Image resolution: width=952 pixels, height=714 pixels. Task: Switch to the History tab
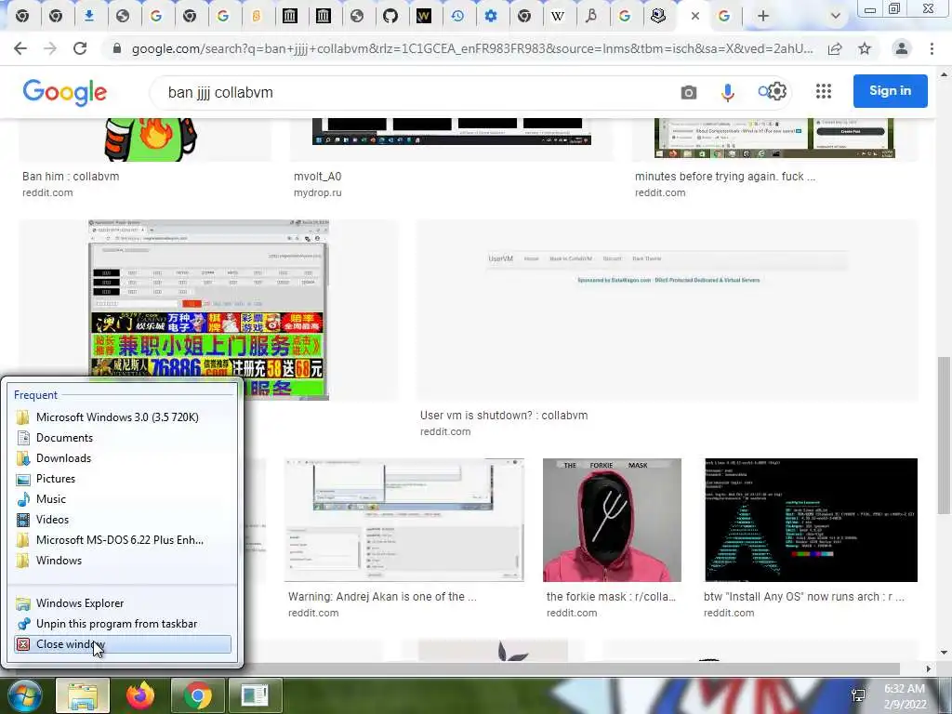coord(457,16)
